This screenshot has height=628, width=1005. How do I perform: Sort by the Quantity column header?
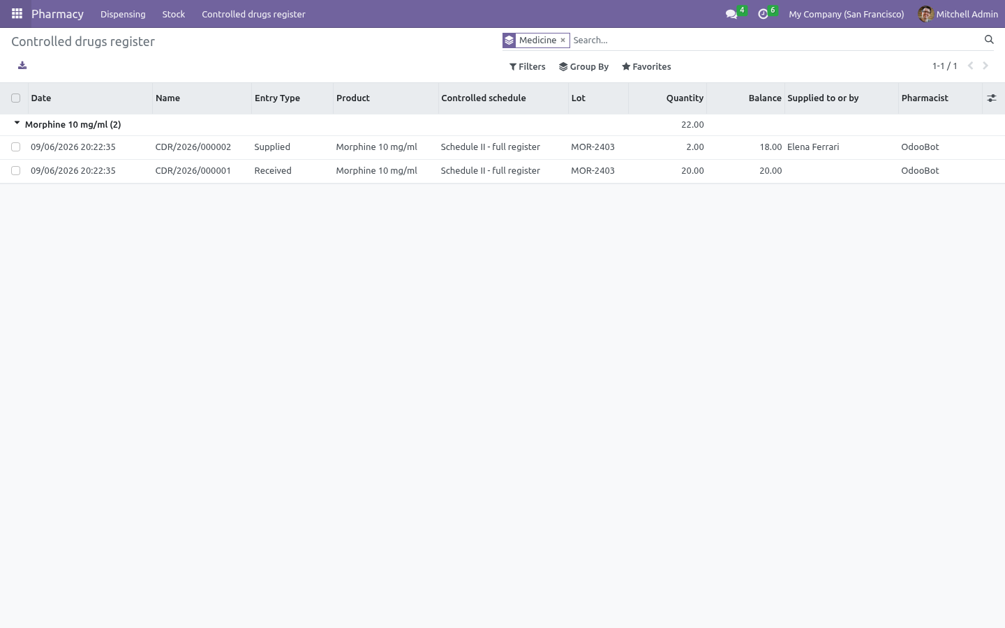(x=667, y=98)
